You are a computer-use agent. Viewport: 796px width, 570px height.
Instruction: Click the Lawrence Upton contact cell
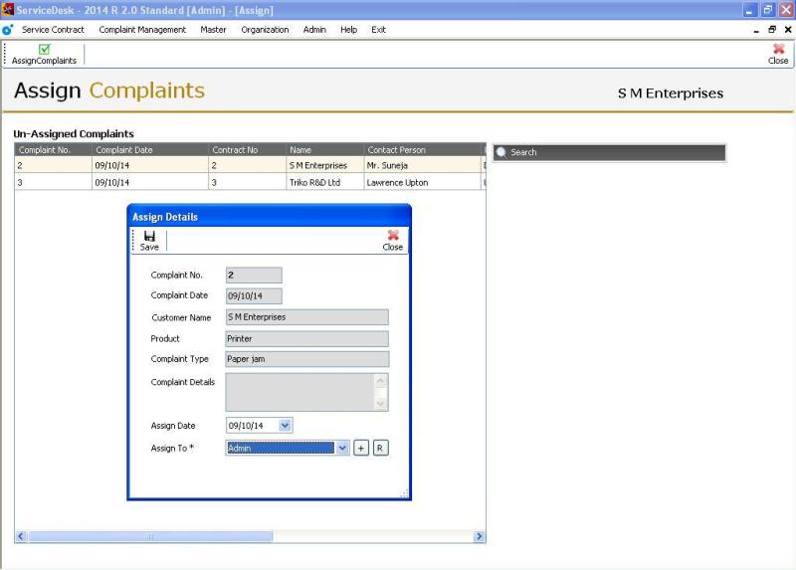(x=422, y=182)
